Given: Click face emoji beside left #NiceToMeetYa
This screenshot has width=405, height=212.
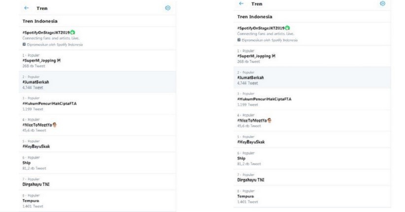Looking at the screenshot, I should [55, 125].
